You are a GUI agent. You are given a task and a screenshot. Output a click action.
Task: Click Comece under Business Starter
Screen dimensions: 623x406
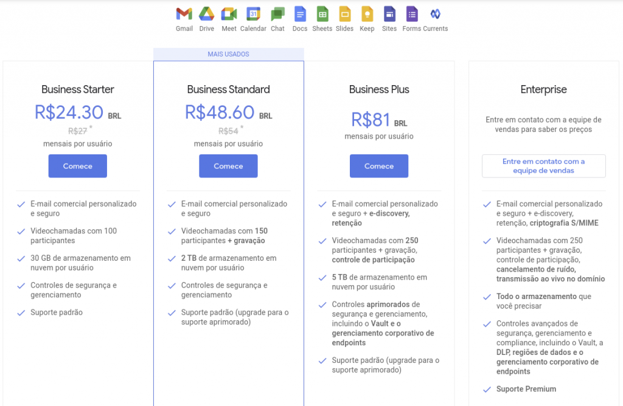(x=77, y=166)
